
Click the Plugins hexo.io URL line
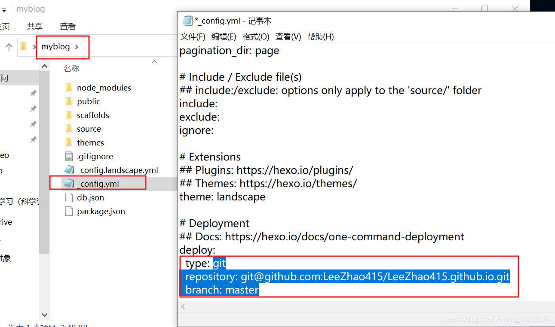266,170
